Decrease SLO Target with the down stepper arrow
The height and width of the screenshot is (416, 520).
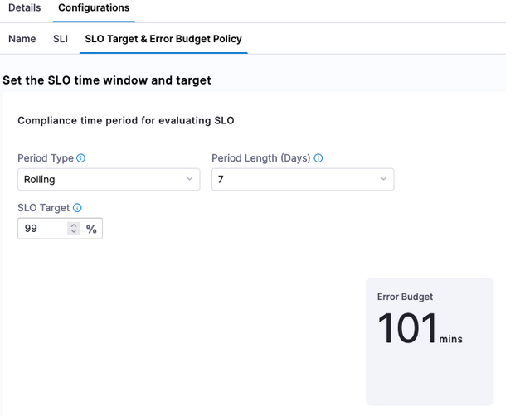pos(74,231)
